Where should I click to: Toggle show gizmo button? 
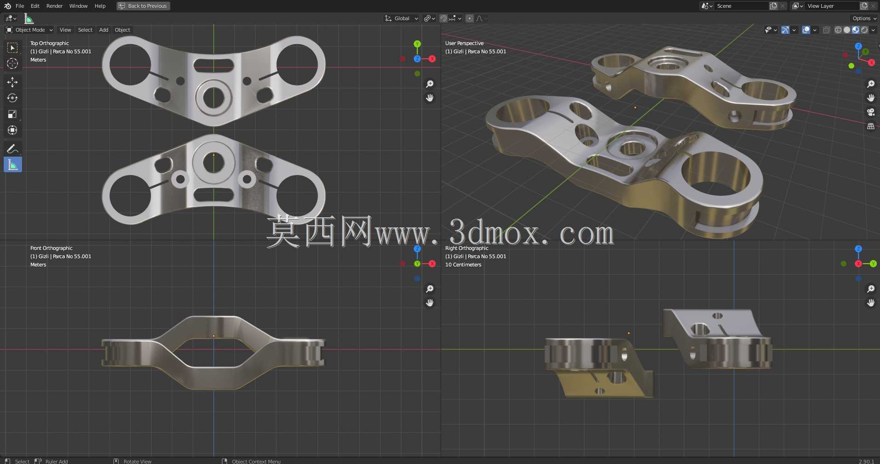[x=785, y=30]
